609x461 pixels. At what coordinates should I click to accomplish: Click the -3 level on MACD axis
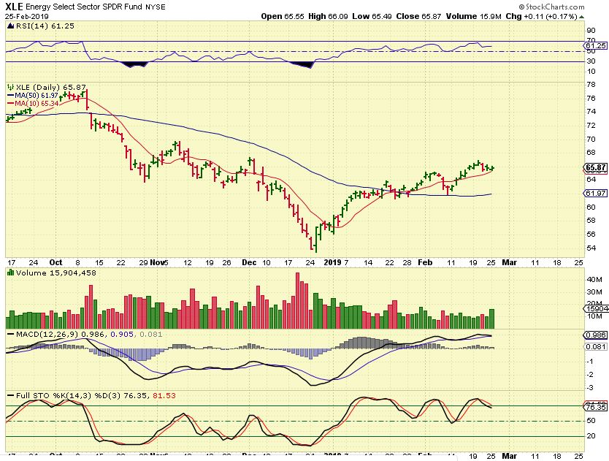[x=590, y=387]
